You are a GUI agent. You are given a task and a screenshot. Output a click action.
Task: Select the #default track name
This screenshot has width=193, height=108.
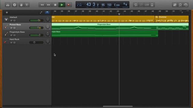pos(13,17)
